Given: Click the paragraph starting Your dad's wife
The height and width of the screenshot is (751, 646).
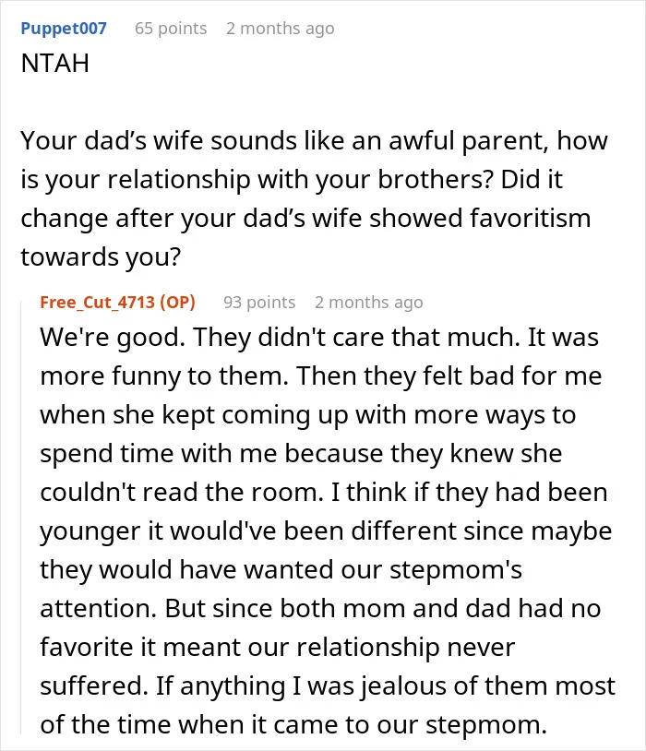Looking at the screenshot, I should [x=314, y=198].
